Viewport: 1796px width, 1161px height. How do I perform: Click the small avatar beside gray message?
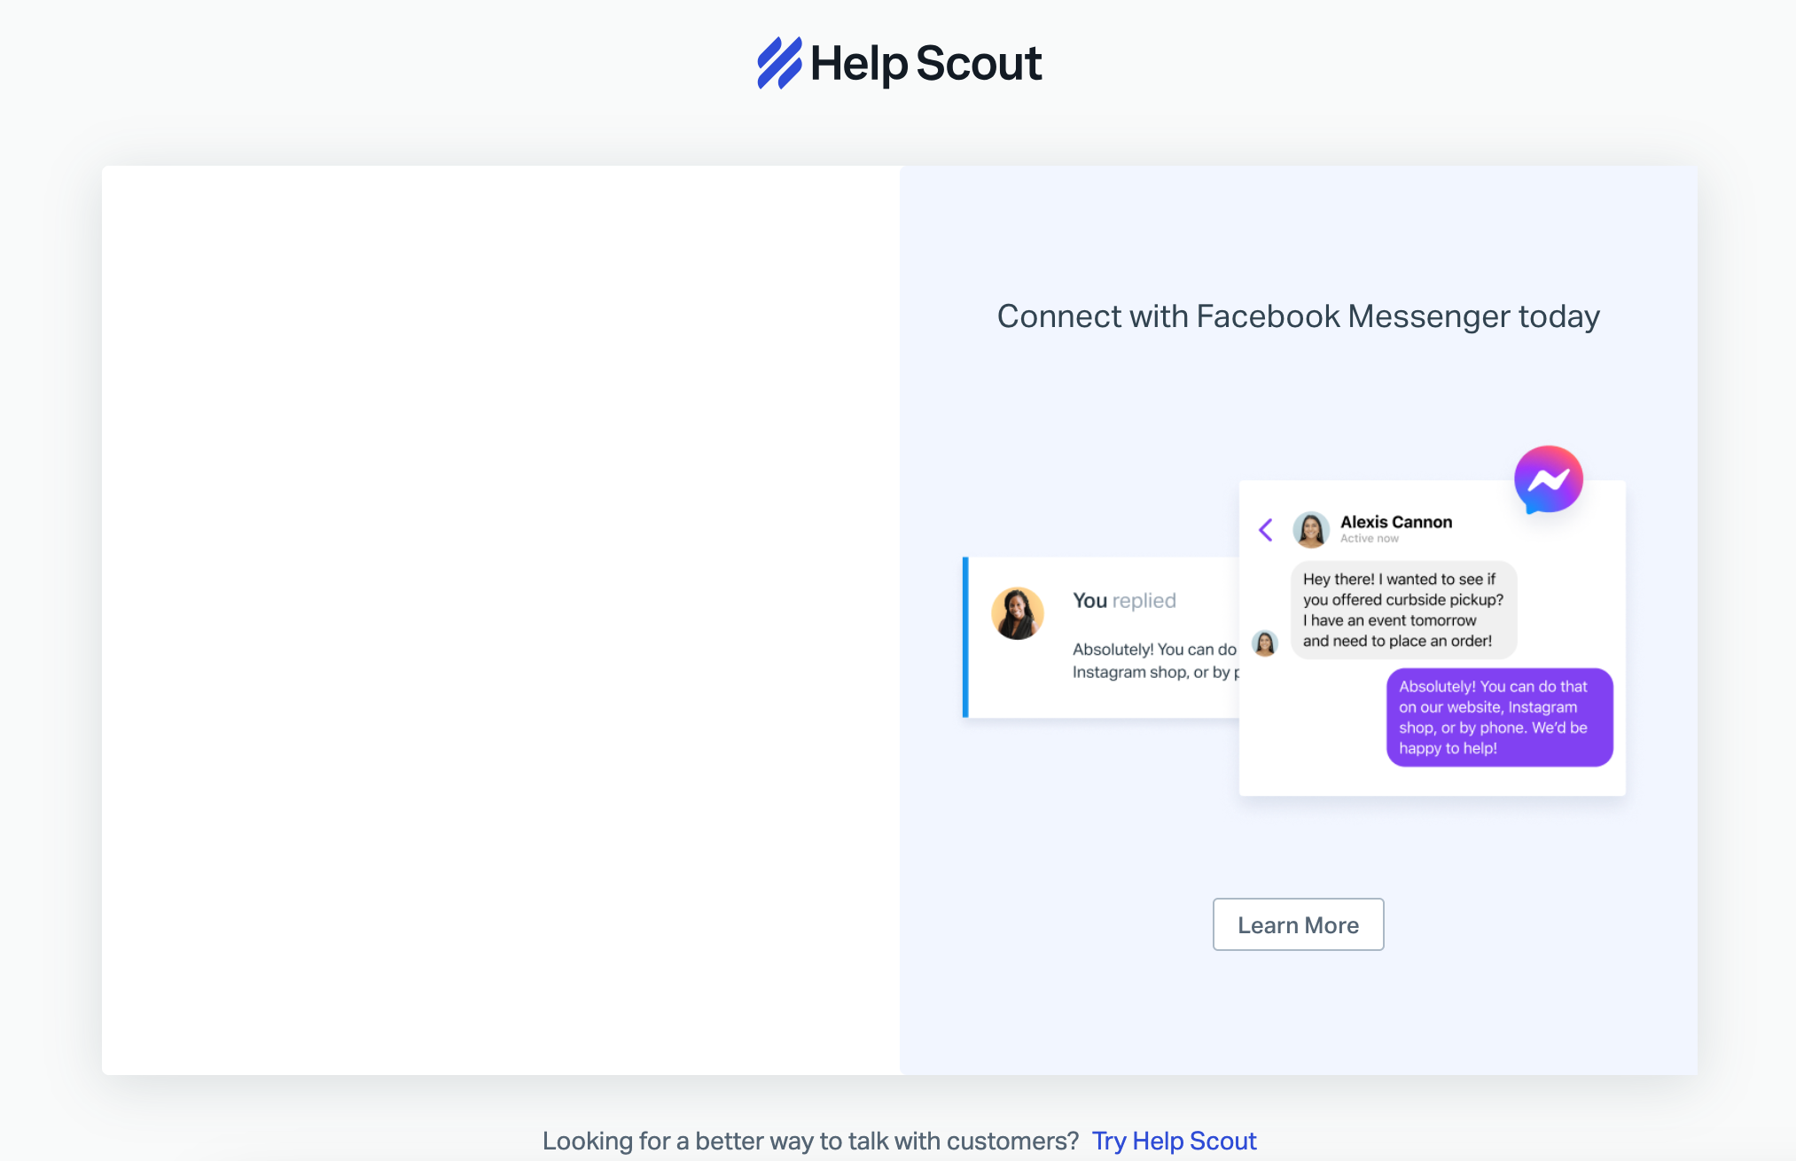[x=1265, y=643]
